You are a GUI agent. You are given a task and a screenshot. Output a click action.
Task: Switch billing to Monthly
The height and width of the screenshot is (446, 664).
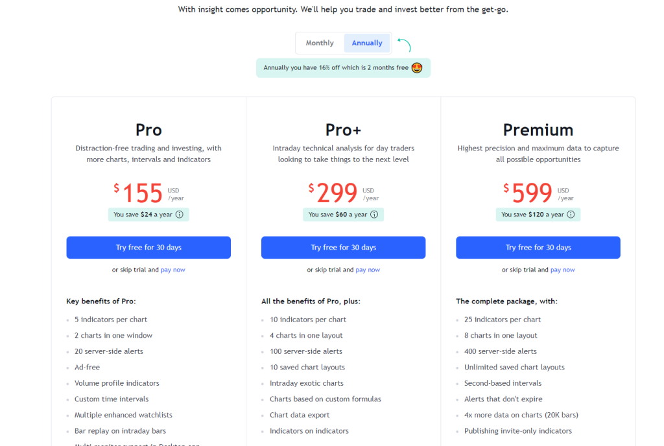pyautogui.click(x=320, y=43)
